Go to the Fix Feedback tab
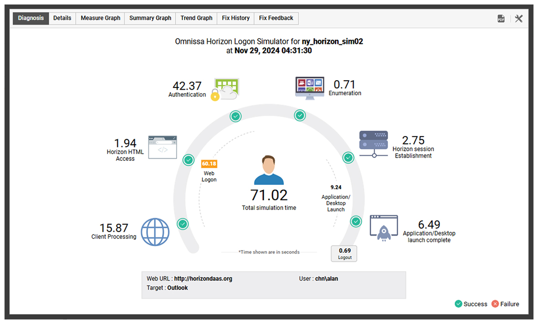Image resolution: width=538 pixels, height=324 pixels. pos(276,18)
